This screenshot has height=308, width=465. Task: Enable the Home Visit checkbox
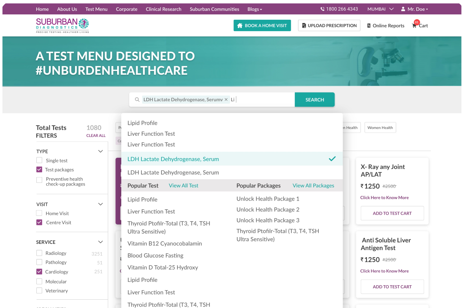[39, 213]
